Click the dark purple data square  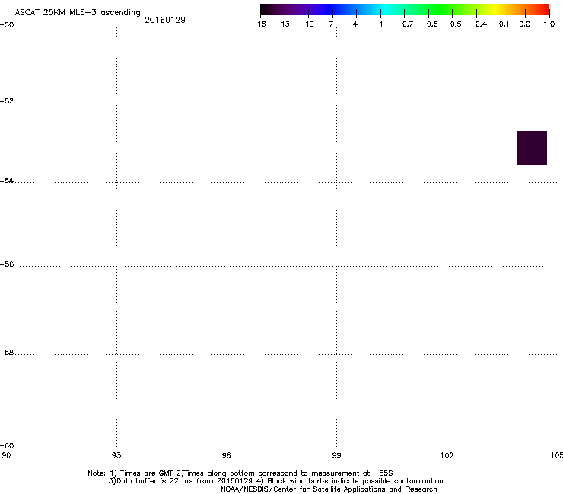click(531, 148)
